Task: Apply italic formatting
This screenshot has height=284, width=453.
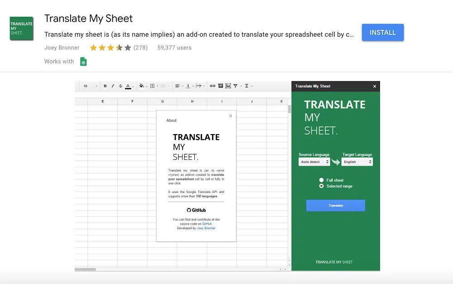Action: coord(113,86)
